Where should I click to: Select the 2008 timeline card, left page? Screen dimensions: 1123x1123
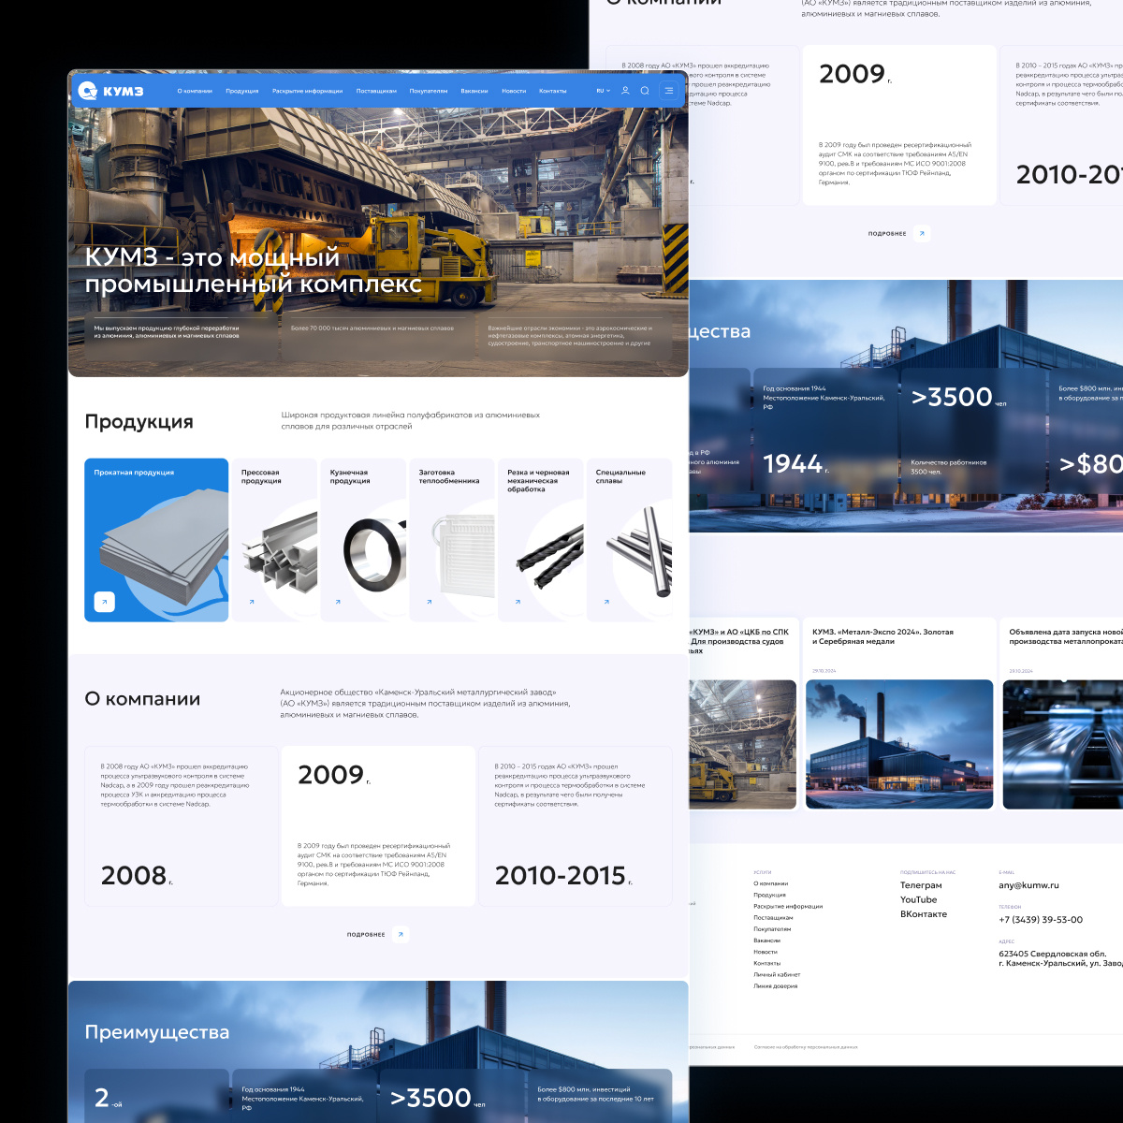[x=182, y=826]
